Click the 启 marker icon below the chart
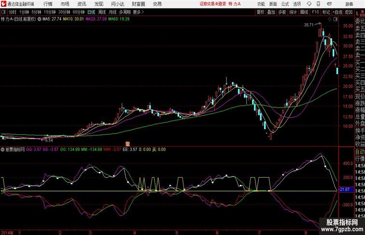Image resolution: width=365 pixels, height=235 pixels. coord(127,144)
